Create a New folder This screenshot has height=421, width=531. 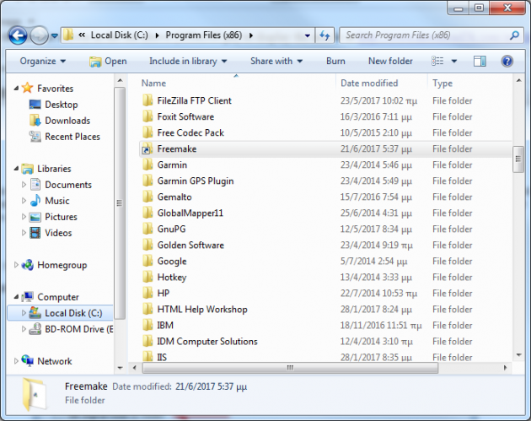[390, 61]
